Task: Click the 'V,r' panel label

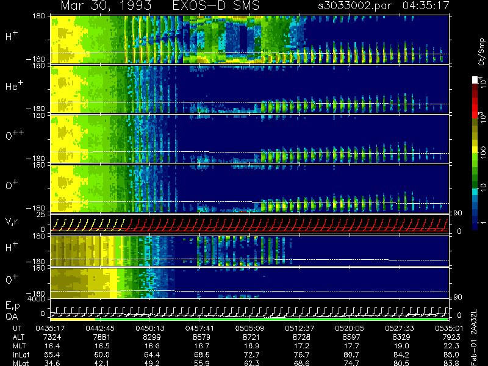Action: pos(12,221)
